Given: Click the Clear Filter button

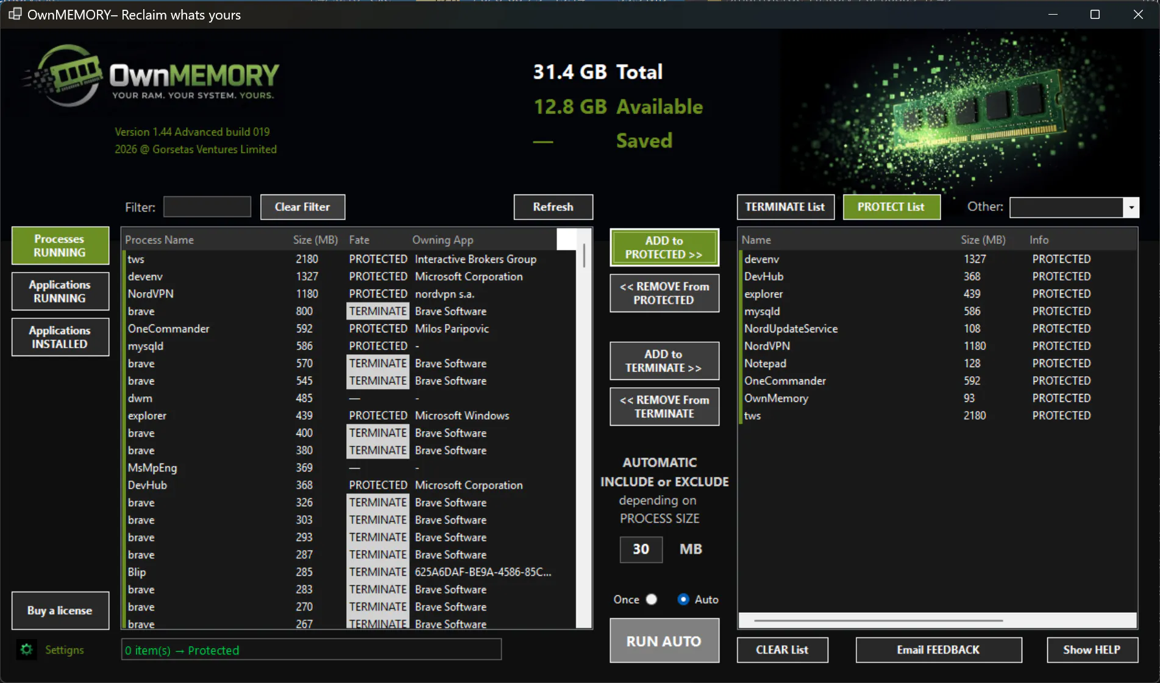Looking at the screenshot, I should click(302, 207).
